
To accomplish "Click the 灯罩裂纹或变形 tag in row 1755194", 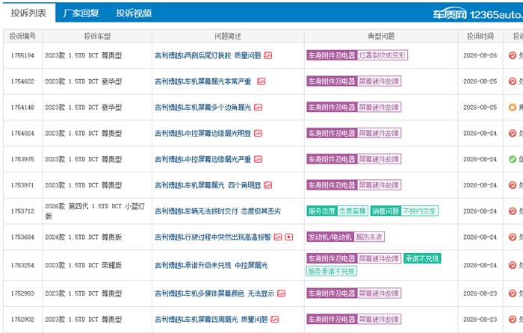I will [x=383, y=55].
